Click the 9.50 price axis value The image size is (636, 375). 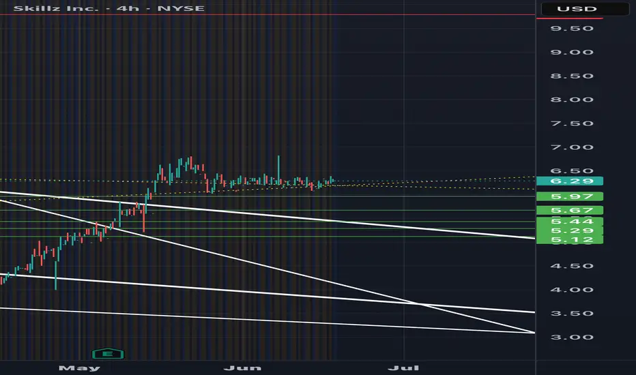pyautogui.click(x=572, y=29)
